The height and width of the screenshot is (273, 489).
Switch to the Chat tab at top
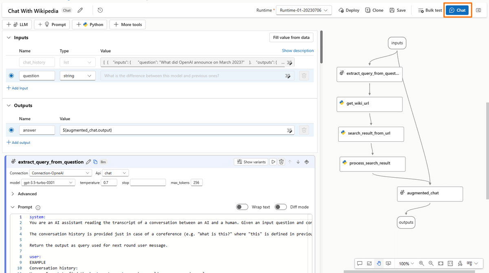click(x=457, y=10)
